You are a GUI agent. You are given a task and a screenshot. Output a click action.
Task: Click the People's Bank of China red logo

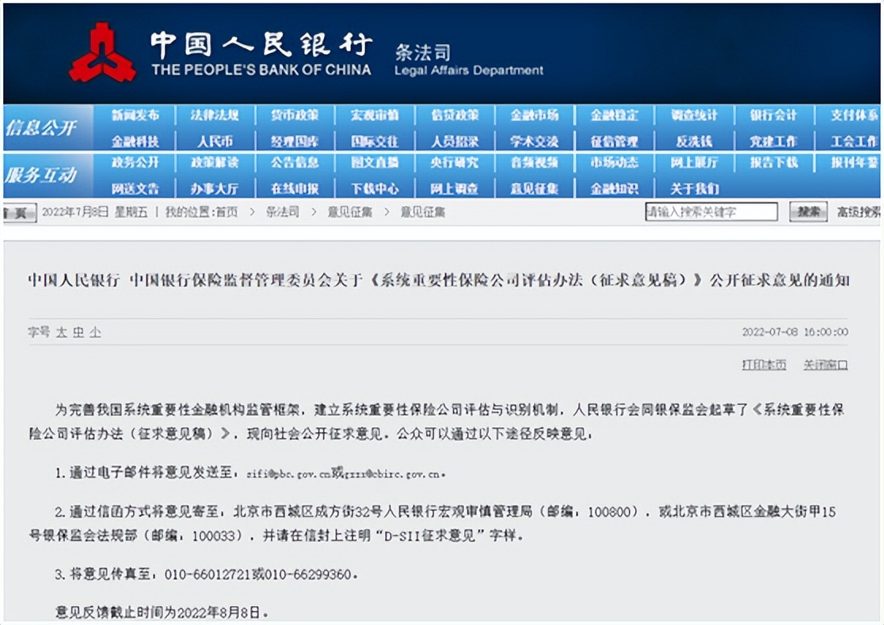[x=102, y=53]
